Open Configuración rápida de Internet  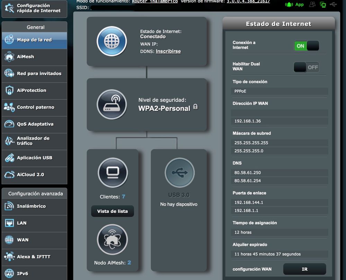[x=34, y=8]
